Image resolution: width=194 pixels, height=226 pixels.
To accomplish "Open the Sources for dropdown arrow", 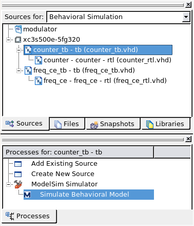I will (x=186, y=17).
